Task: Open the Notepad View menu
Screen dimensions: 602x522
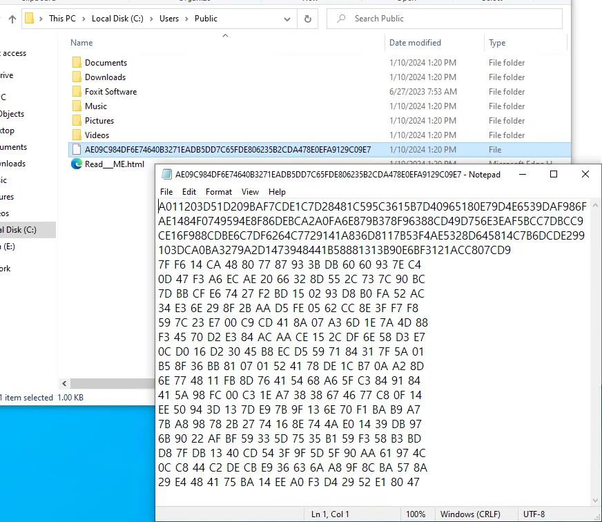Action: [250, 192]
